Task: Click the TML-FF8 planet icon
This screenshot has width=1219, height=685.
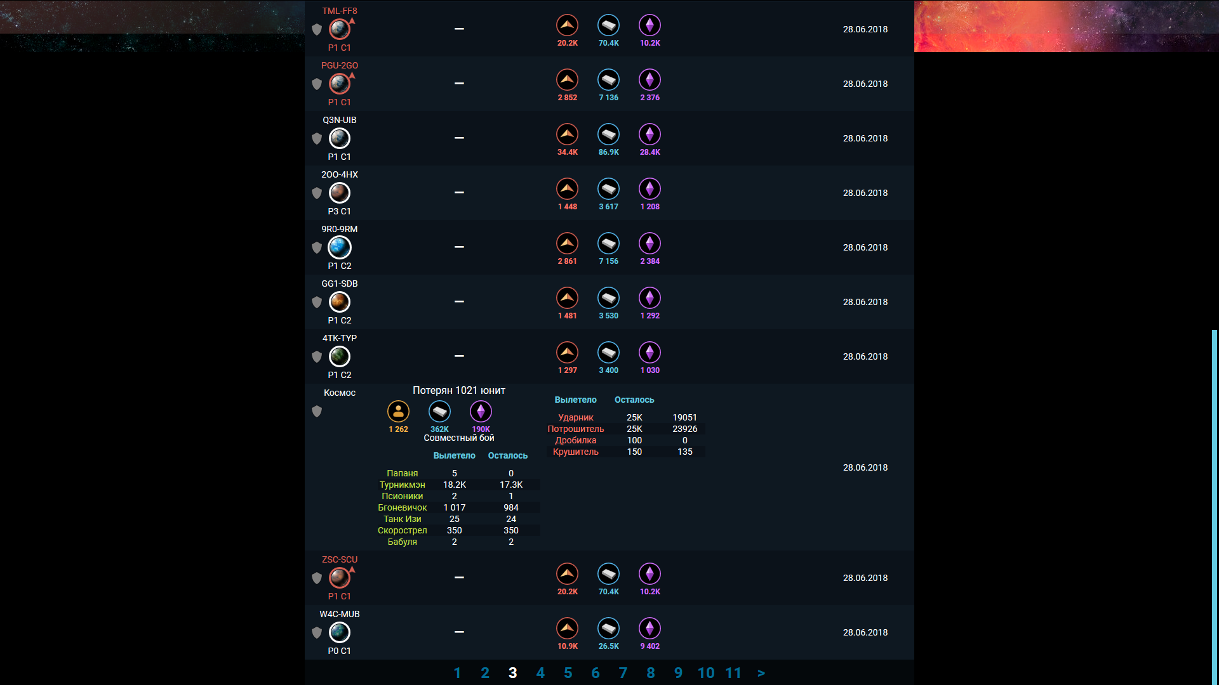Action: (340, 29)
